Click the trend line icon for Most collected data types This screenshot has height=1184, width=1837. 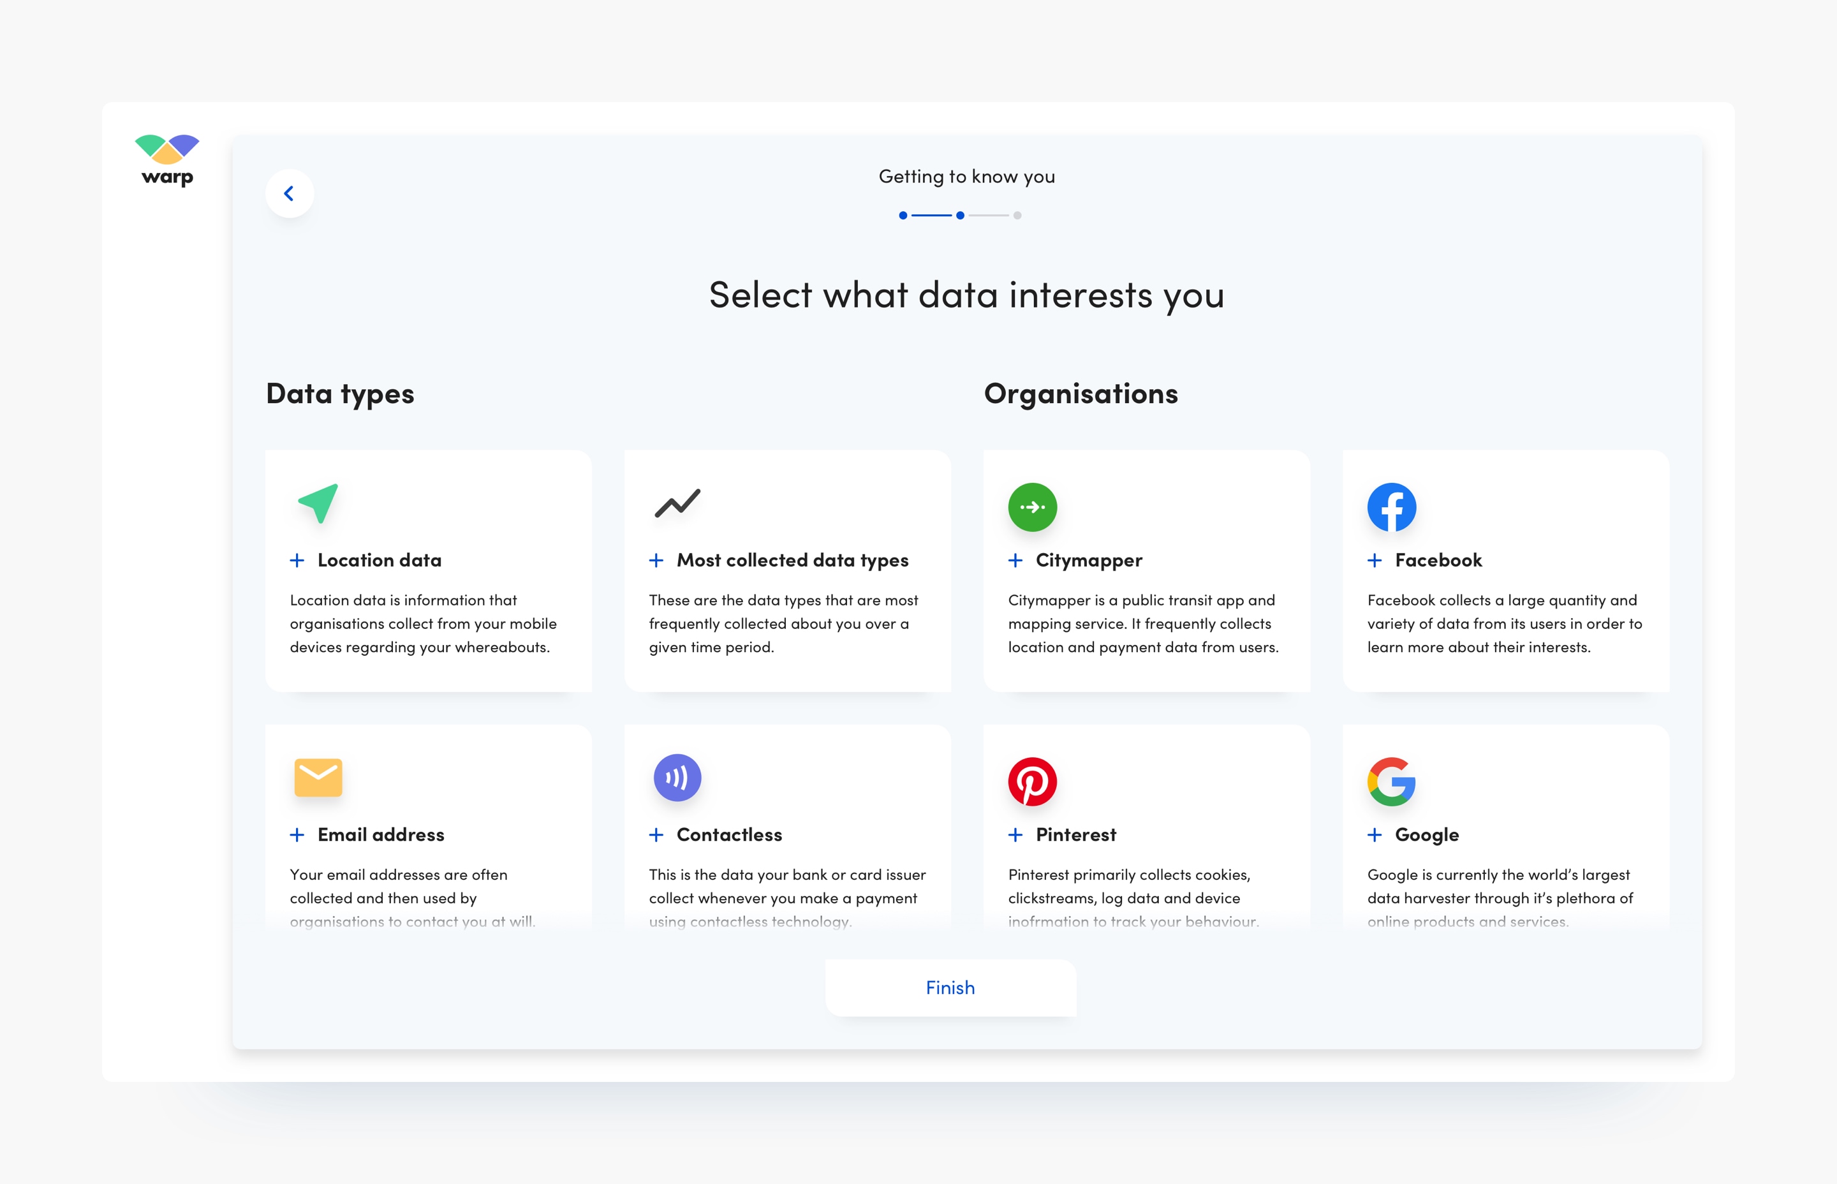tap(677, 503)
